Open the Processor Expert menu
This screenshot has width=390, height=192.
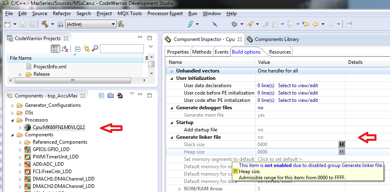tap(165, 14)
